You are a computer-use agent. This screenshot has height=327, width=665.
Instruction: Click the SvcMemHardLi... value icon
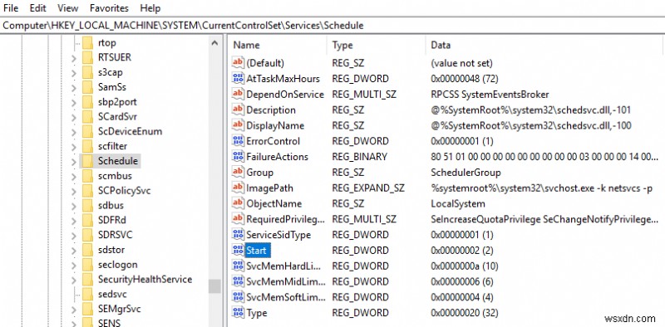click(238, 266)
